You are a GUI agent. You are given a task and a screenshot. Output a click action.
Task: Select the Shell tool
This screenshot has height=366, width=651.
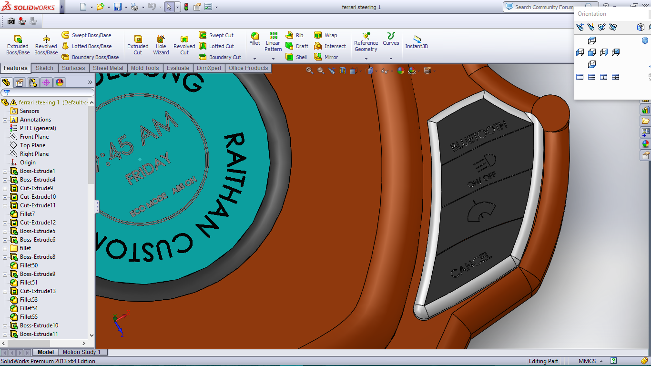pyautogui.click(x=296, y=57)
